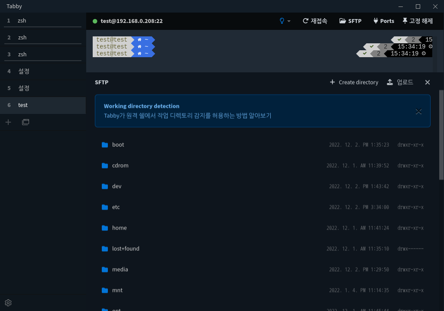Click the split-layout icon next to plus

(x=26, y=122)
